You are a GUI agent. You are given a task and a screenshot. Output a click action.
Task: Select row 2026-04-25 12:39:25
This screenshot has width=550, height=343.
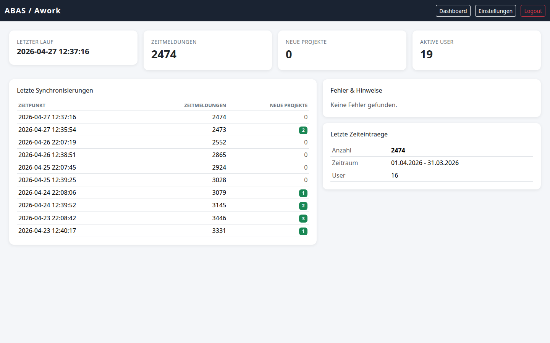click(x=163, y=180)
